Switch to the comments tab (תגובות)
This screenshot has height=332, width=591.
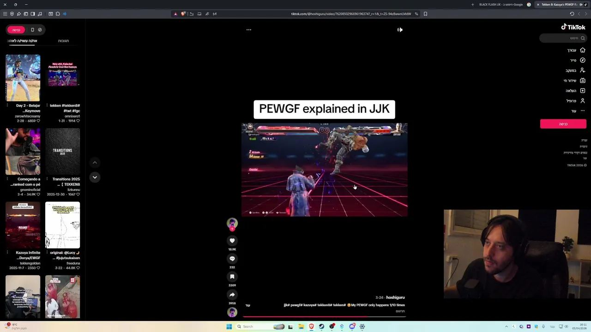pos(63,41)
